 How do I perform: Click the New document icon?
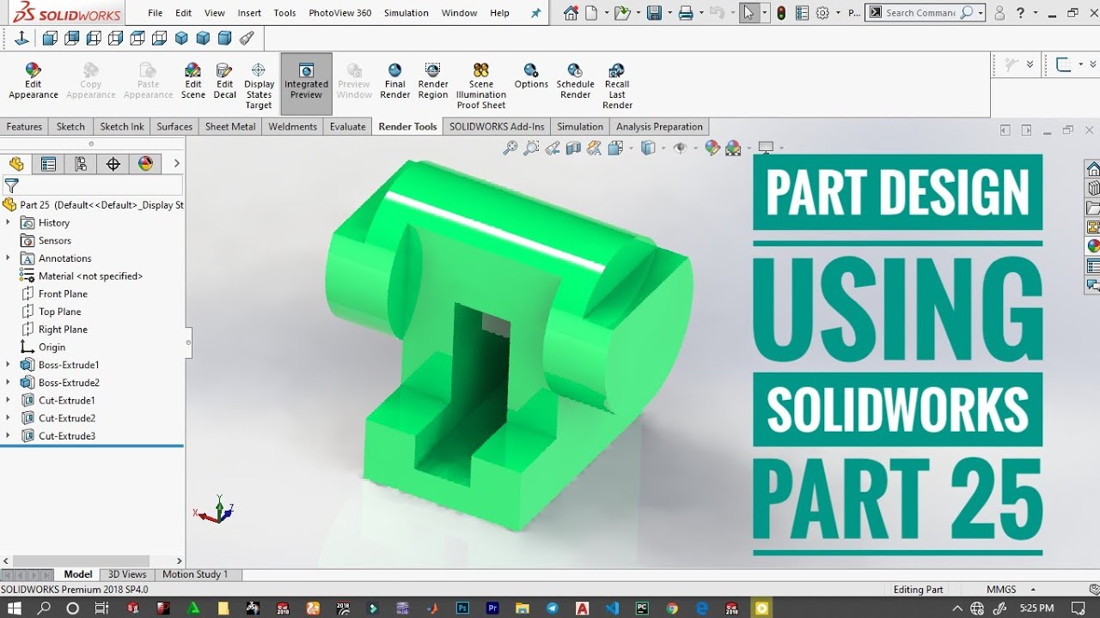tap(591, 13)
